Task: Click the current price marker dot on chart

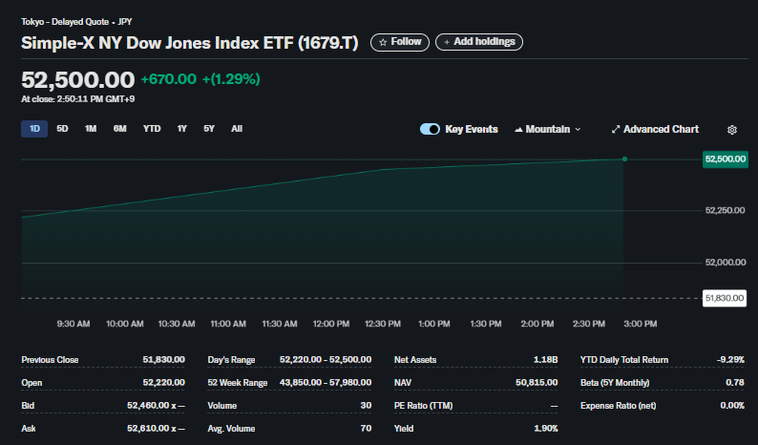Action: click(624, 159)
